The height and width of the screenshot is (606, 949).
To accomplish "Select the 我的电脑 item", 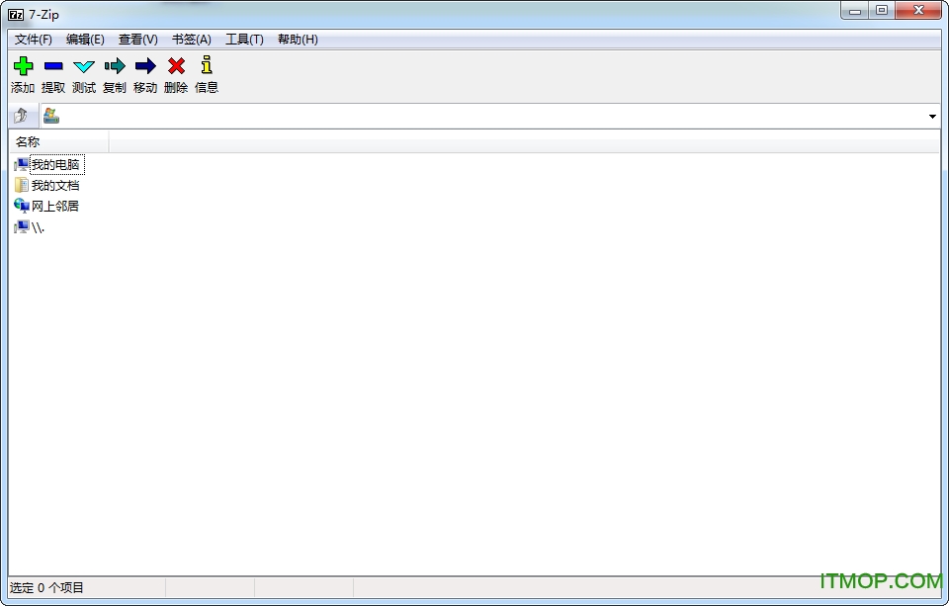I will [54, 165].
